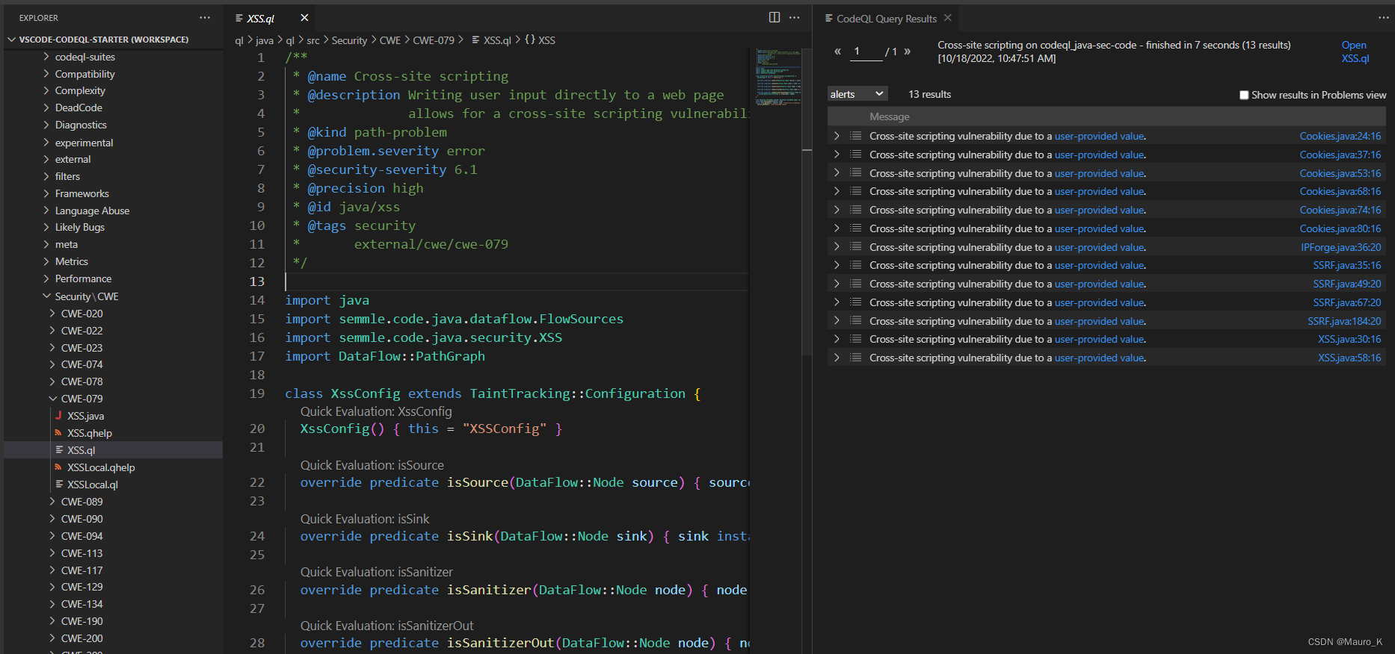
Task: Click the results page number field
Action: pyautogui.click(x=867, y=52)
